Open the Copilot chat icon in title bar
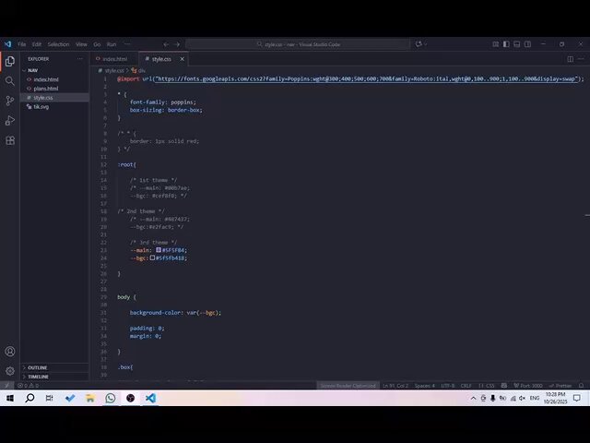This screenshot has height=443, width=590. (419, 44)
